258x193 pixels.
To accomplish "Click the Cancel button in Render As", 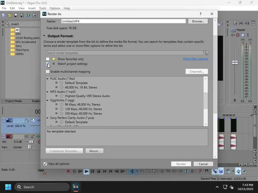I will [203, 164].
